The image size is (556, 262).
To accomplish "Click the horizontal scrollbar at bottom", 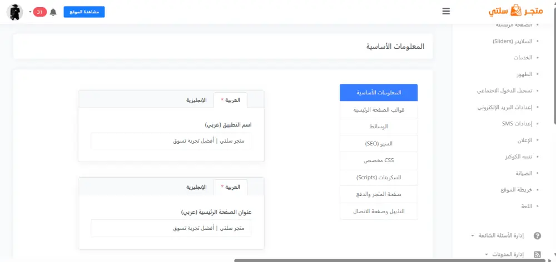I will pyautogui.click(x=390, y=260).
